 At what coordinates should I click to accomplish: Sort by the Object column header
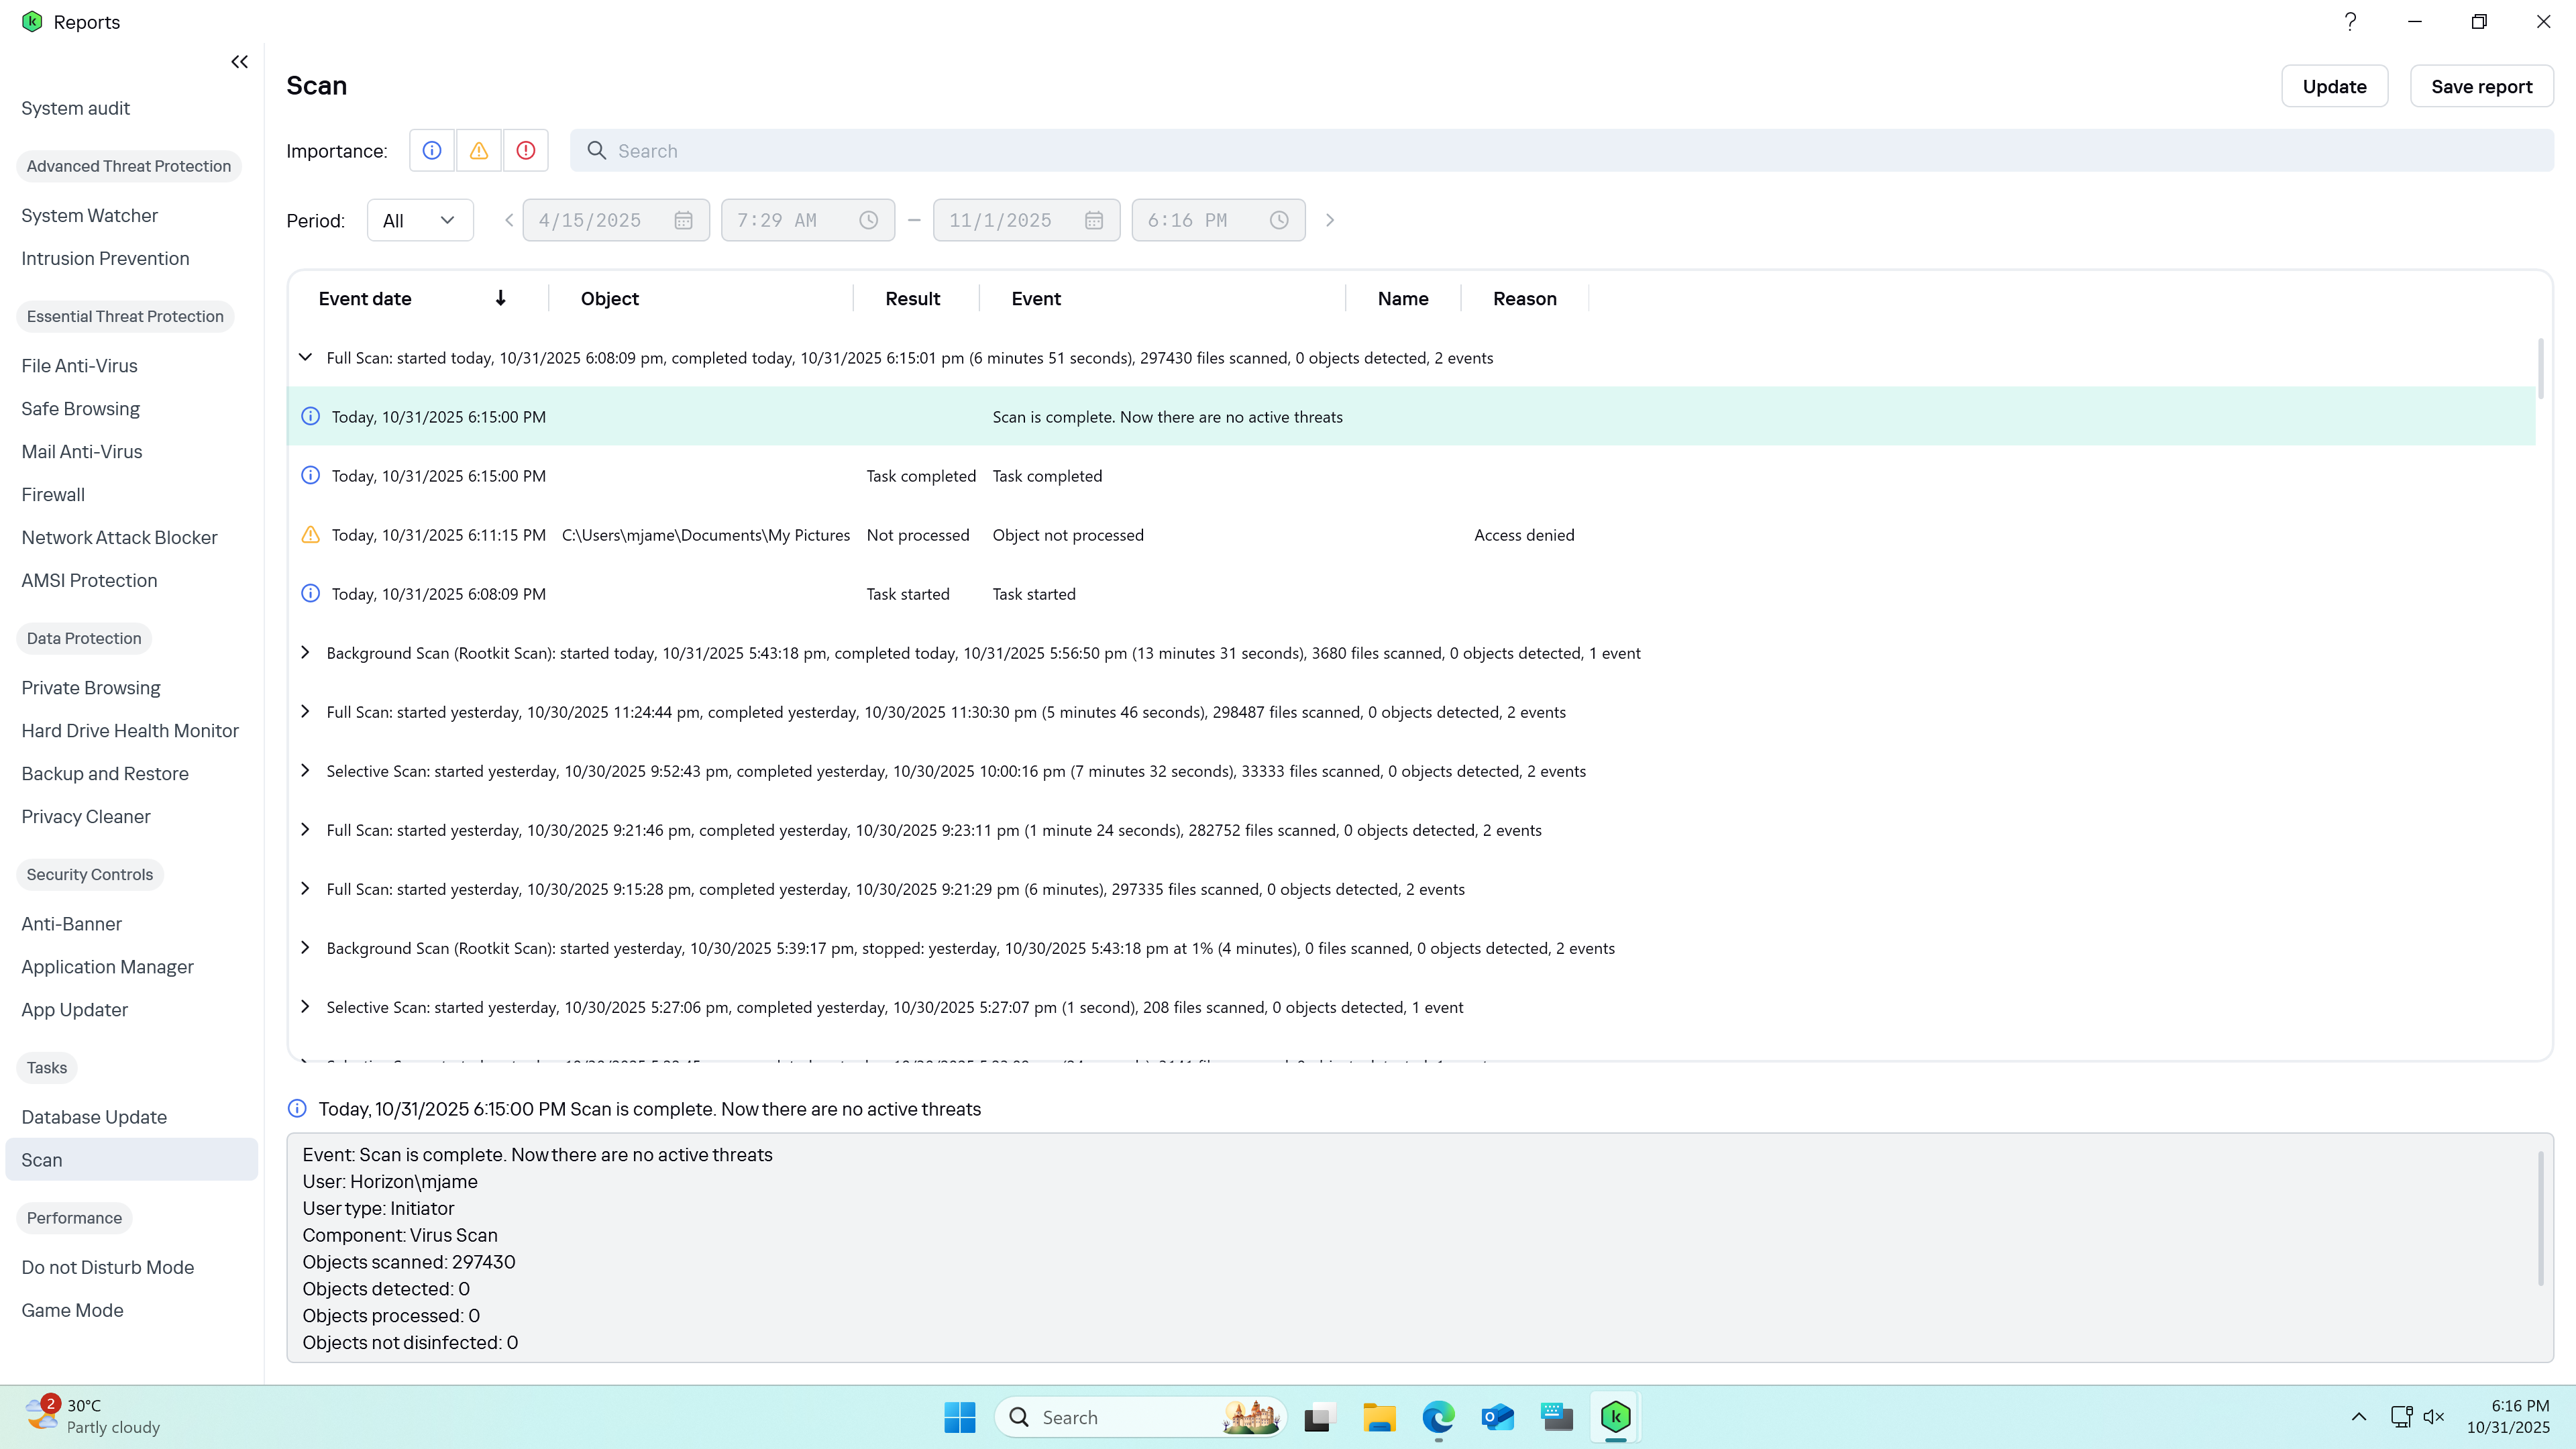609,298
